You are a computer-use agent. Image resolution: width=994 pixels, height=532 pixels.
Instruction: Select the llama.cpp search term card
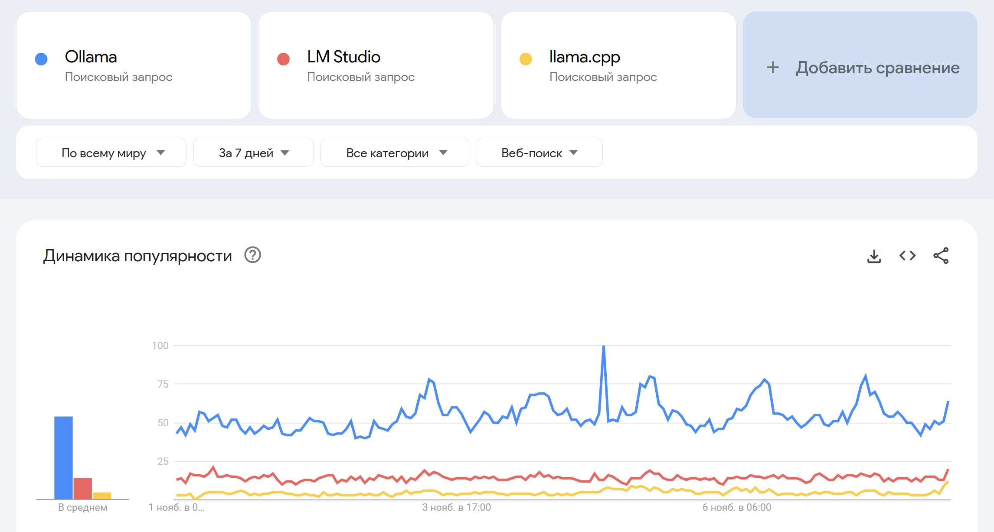[618, 65]
